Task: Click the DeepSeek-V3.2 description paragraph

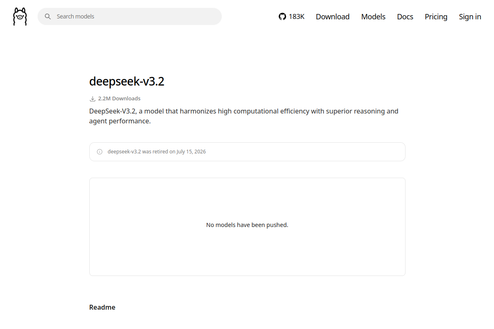Action: [244, 116]
